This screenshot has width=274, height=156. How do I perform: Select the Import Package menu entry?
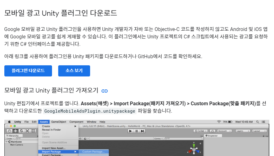tap(59, 152)
